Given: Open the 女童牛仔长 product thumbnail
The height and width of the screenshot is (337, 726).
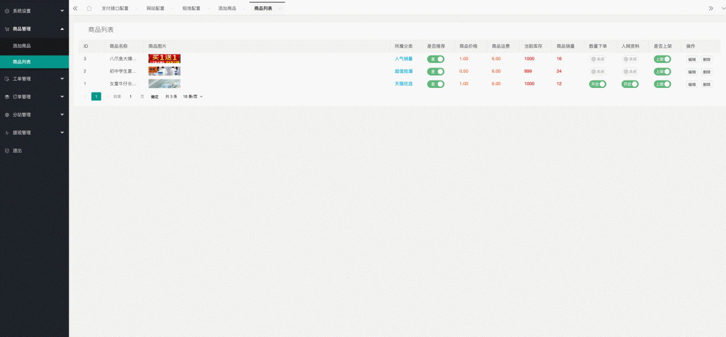Looking at the screenshot, I should click(x=164, y=83).
